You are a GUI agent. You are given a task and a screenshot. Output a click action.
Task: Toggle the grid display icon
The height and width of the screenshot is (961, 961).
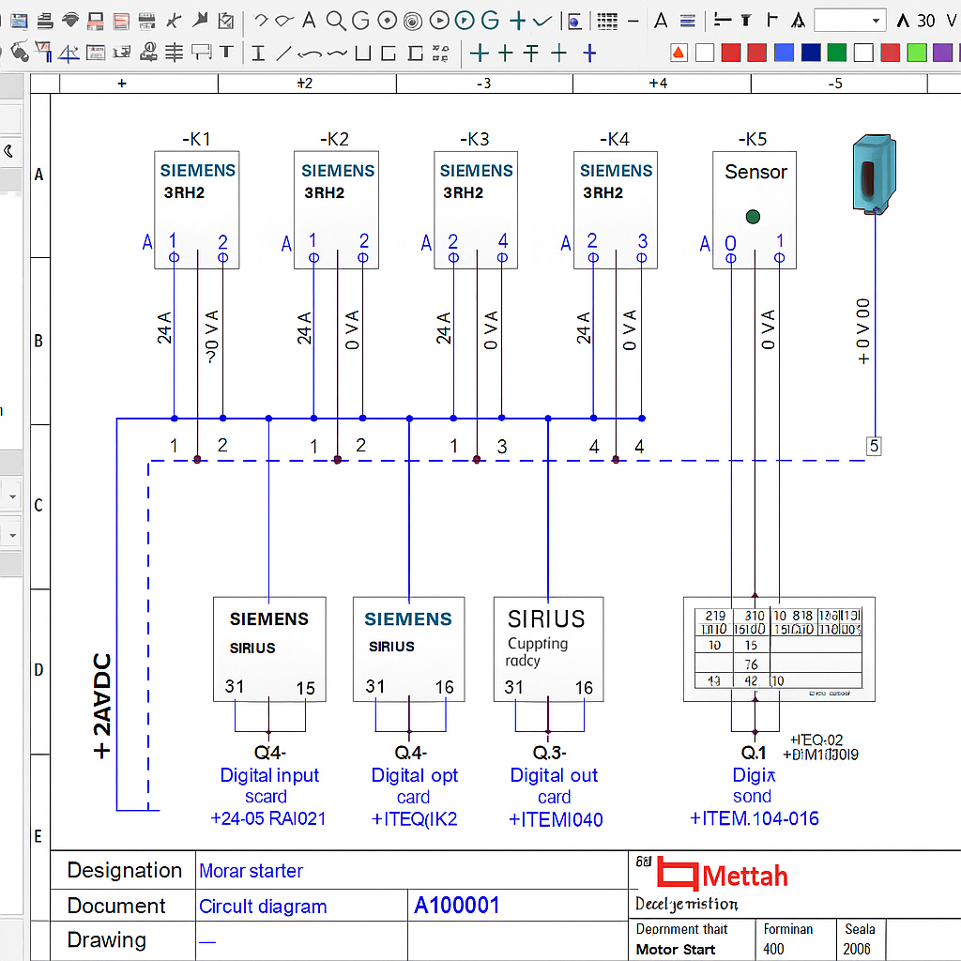[605, 21]
